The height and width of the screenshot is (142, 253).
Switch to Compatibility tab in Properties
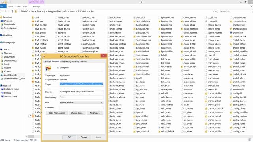coord(66,62)
